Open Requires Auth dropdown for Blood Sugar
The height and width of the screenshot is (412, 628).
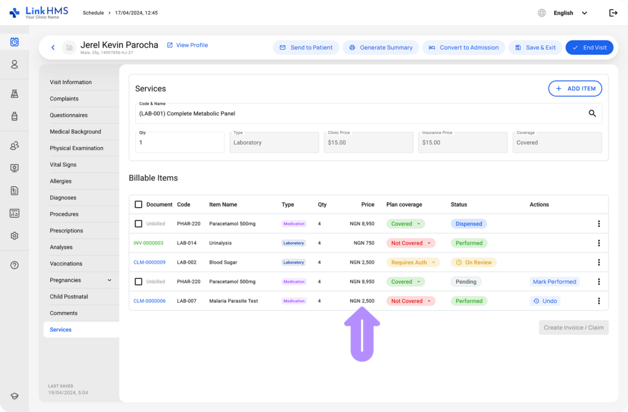tap(413, 262)
